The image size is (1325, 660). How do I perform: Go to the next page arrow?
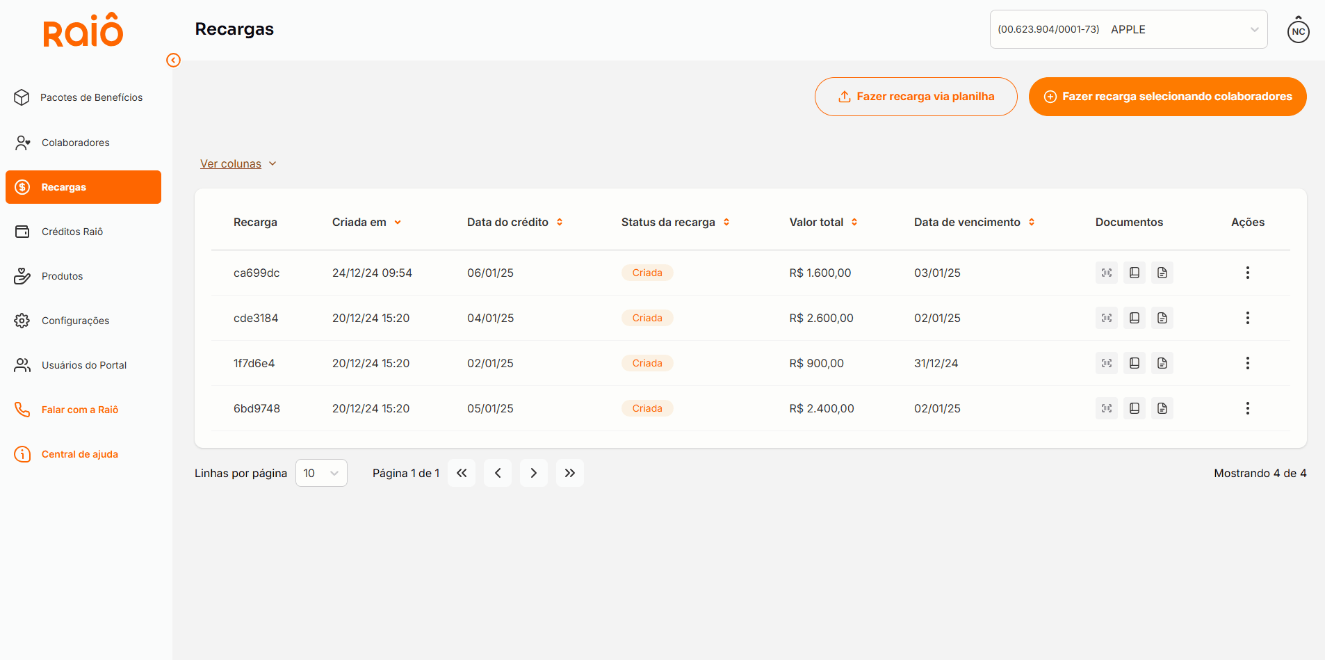click(x=533, y=473)
